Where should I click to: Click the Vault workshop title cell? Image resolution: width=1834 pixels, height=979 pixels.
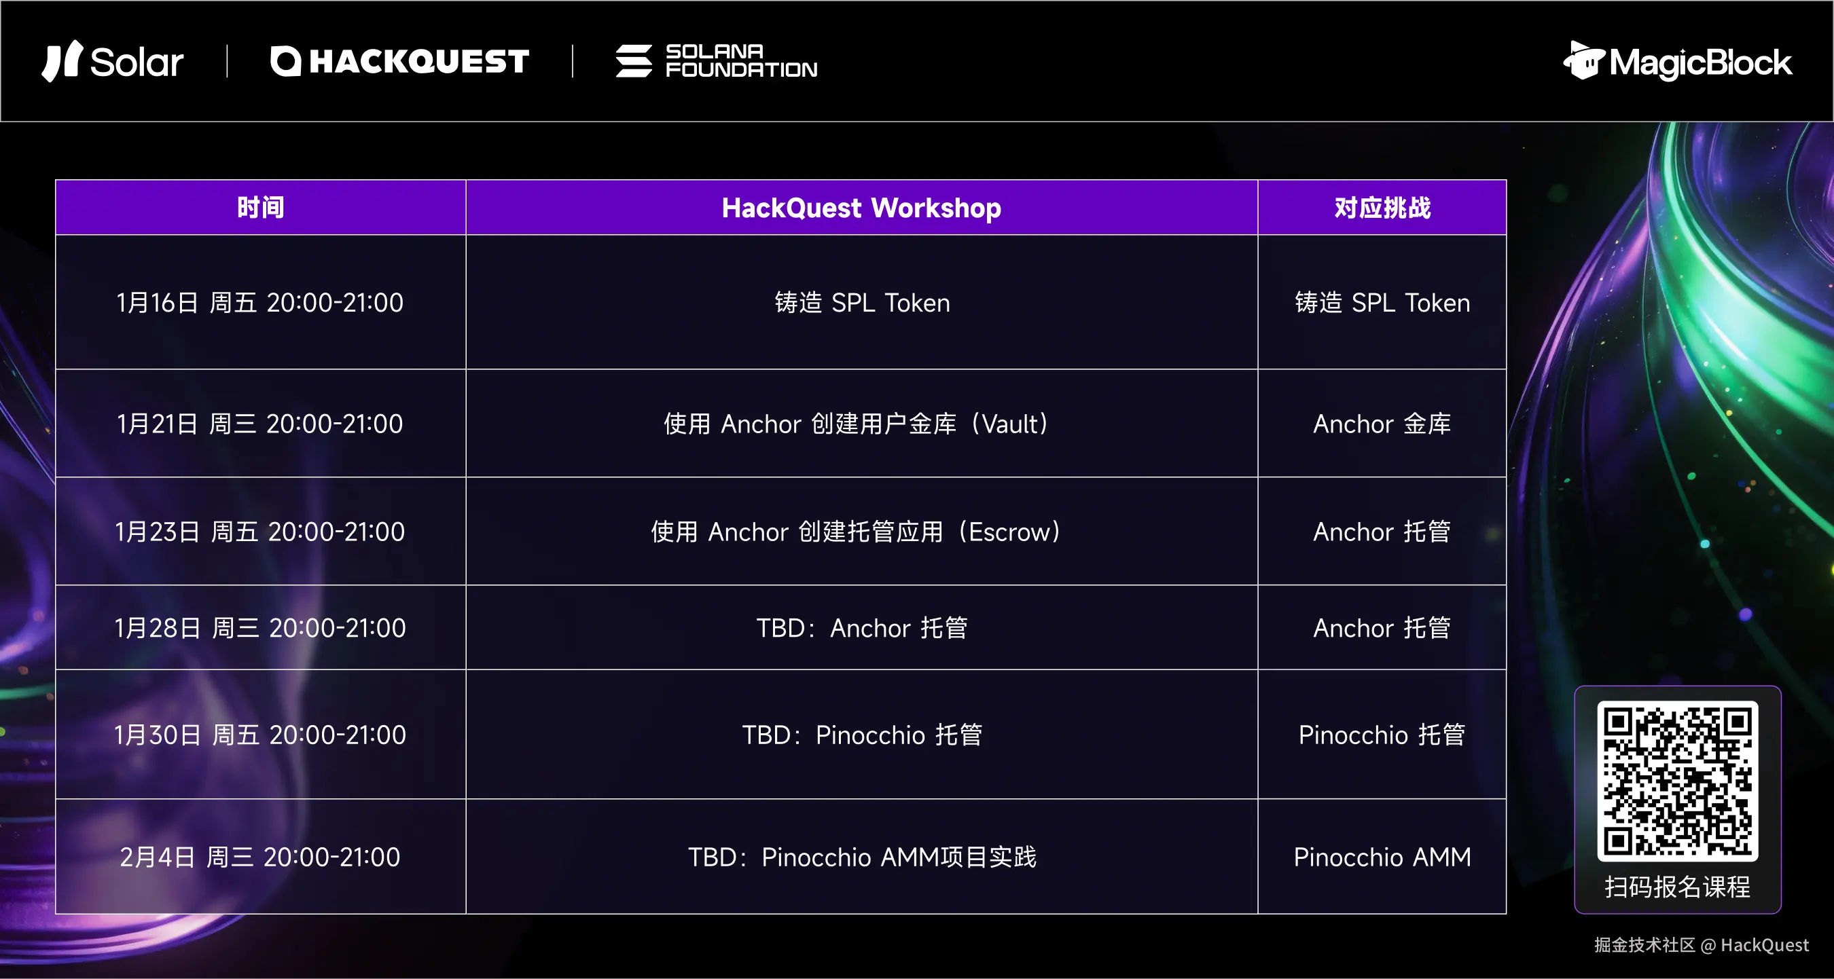861,424
